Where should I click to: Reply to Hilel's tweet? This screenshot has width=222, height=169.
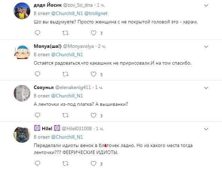pos(37,163)
